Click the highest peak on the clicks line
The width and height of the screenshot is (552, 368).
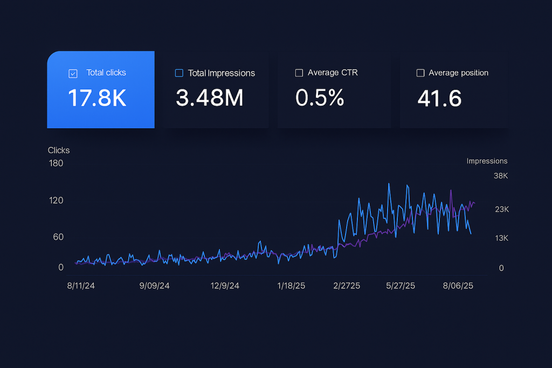click(x=388, y=183)
